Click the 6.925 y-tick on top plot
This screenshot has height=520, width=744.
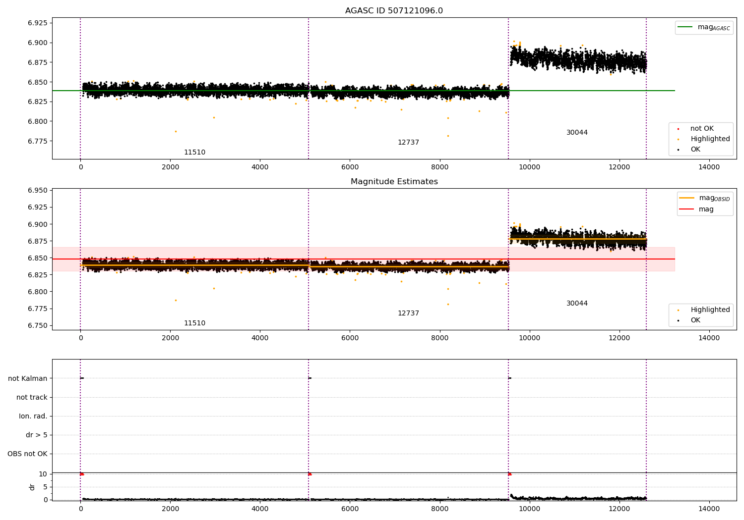[38, 23]
